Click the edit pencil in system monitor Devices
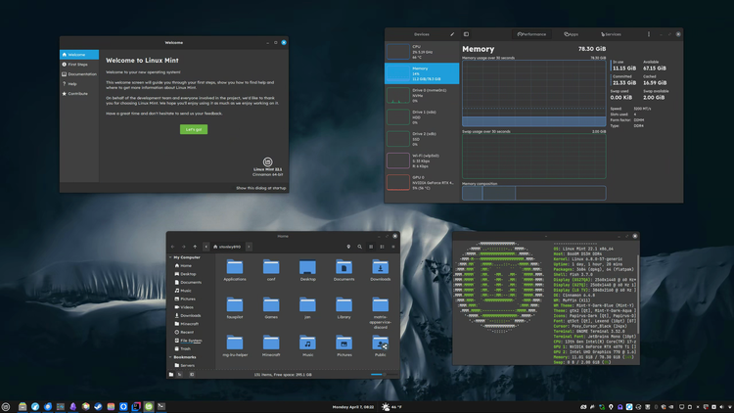Viewport: 734px width, 413px height. (x=452, y=34)
